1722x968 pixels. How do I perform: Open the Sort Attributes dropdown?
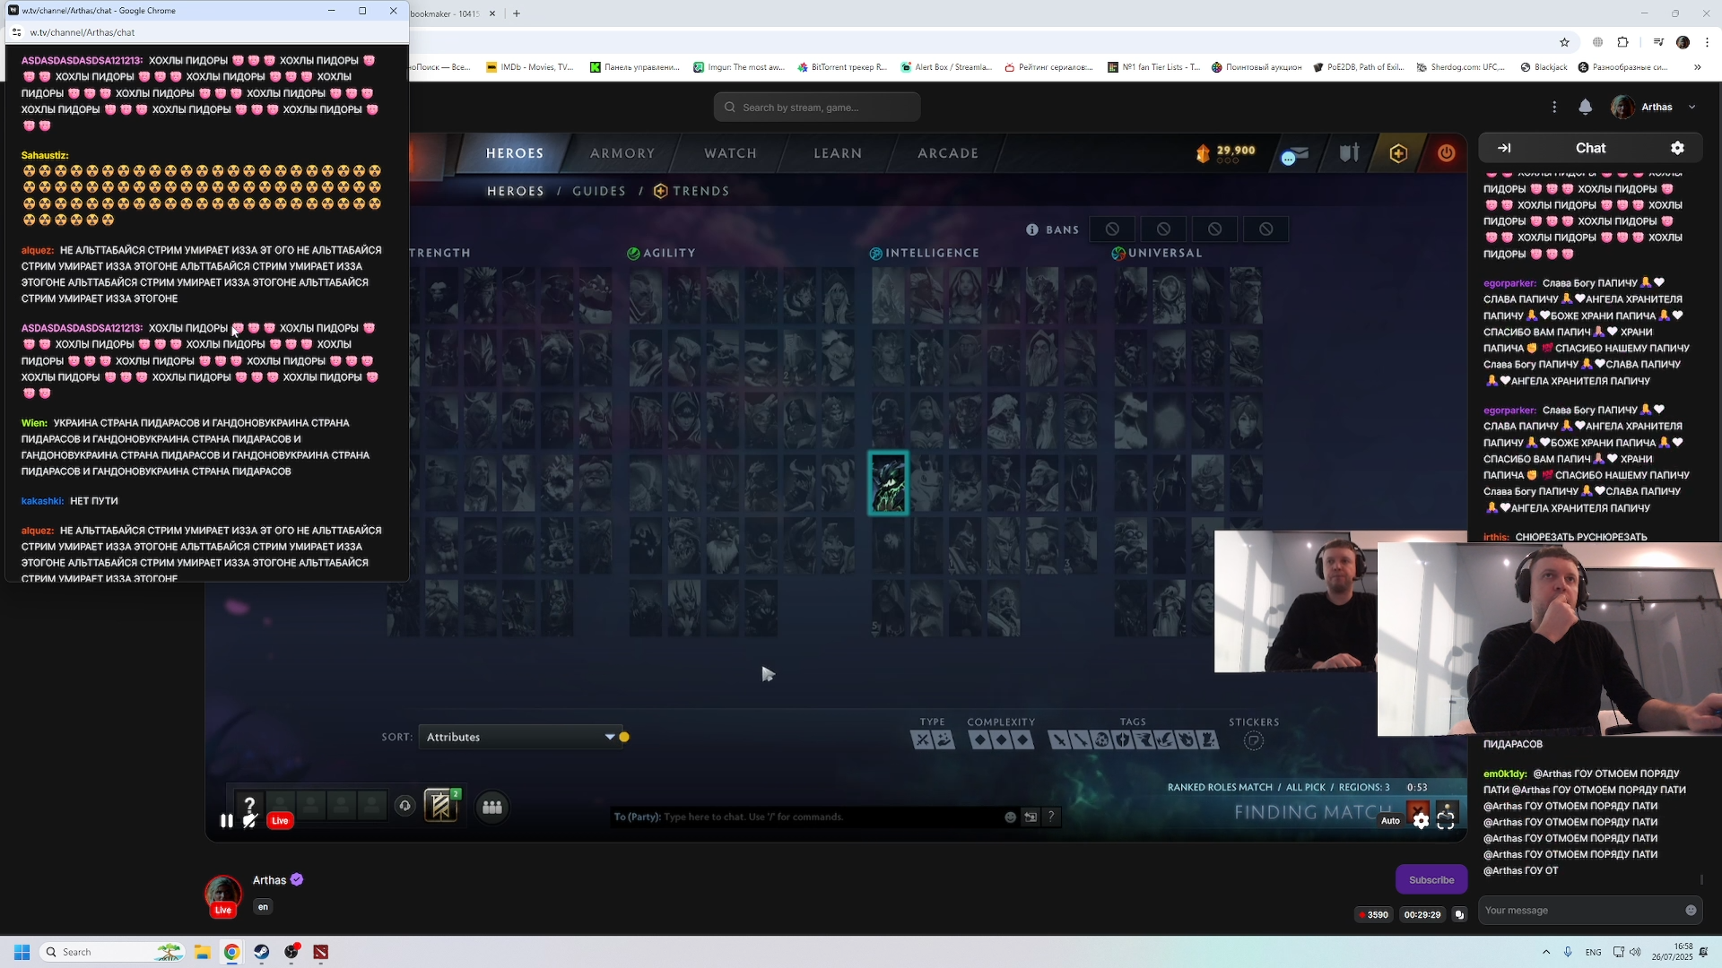click(520, 737)
